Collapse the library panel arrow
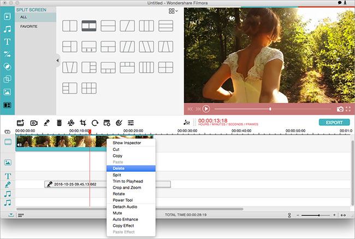This screenshot has width=355, height=239. coord(57,60)
